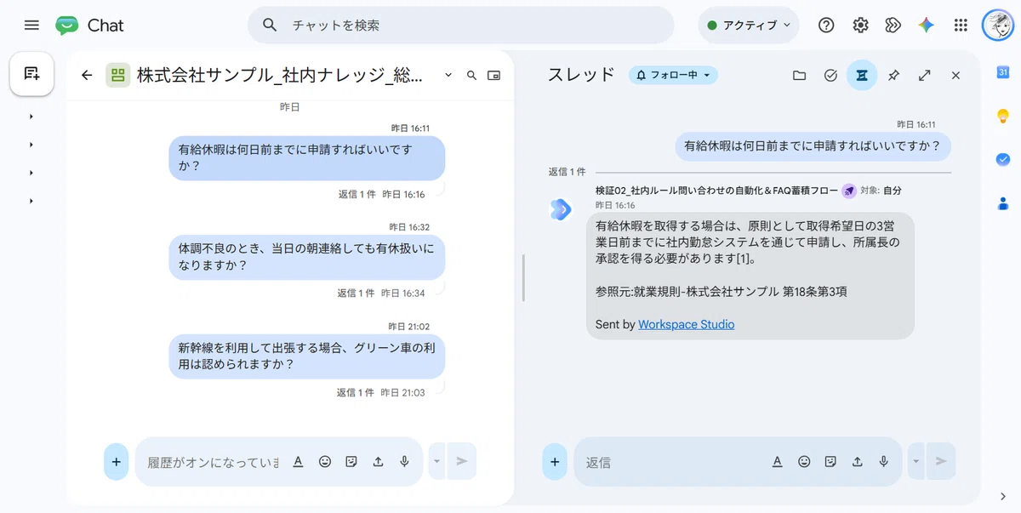Click the text 参照元:就業規則-株式会社サンプル 第18条第3項

click(x=722, y=291)
